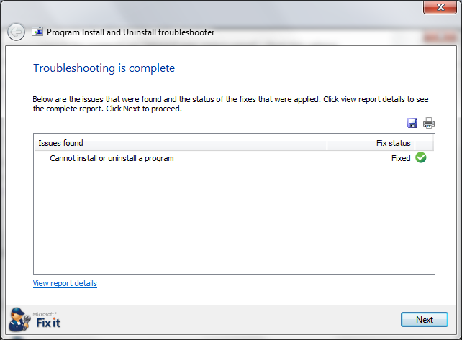Click Next to proceed
Image resolution: width=462 pixels, height=340 pixels.
point(425,320)
